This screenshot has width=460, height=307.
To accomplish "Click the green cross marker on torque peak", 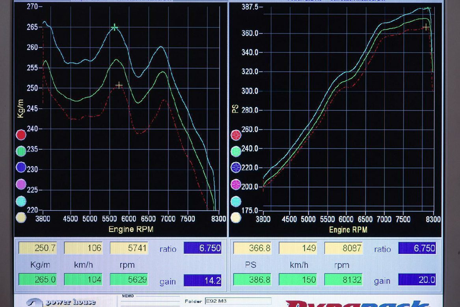I will (115, 27).
